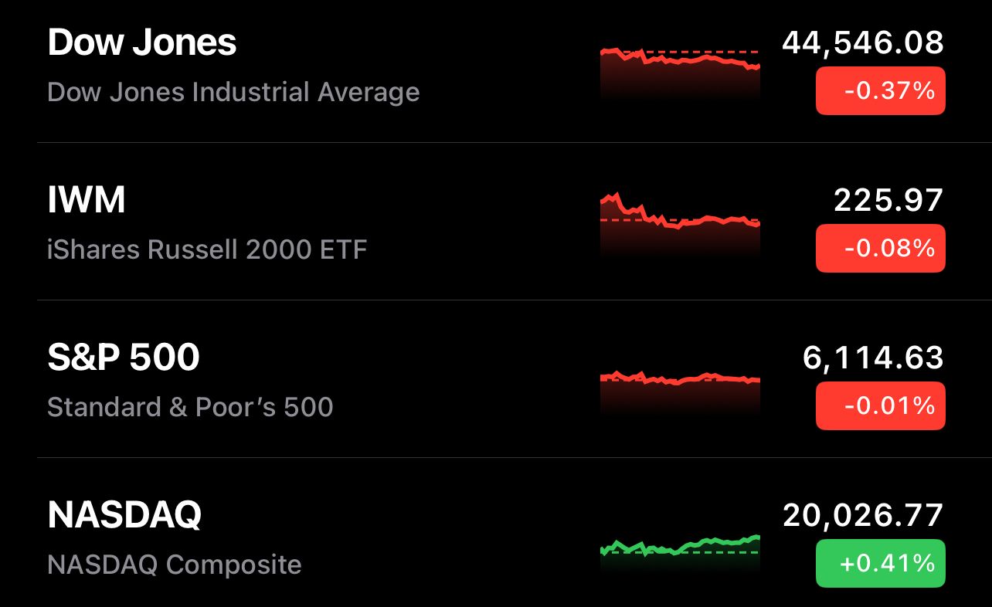Tap the Dow Jones price 44,546.08
992x607 pixels.
click(862, 43)
